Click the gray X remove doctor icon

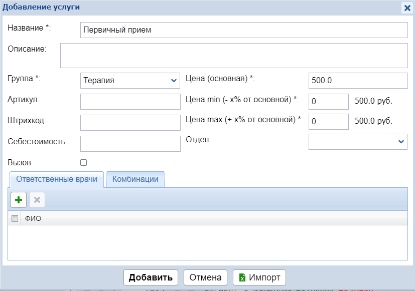click(x=37, y=200)
